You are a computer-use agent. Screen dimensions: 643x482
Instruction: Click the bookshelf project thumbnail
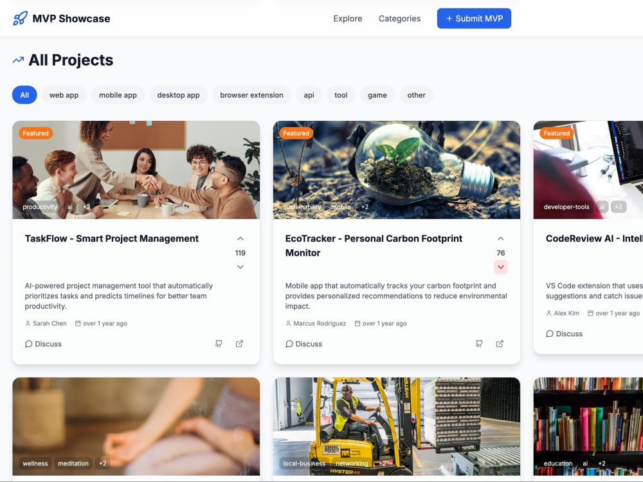click(x=588, y=426)
